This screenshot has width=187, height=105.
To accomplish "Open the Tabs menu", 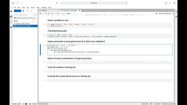I will coord(38,8).
